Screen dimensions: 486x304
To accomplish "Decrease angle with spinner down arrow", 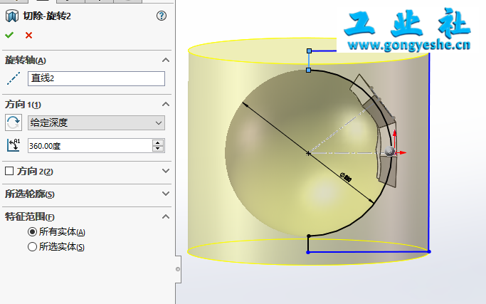I will click(158, 149).
